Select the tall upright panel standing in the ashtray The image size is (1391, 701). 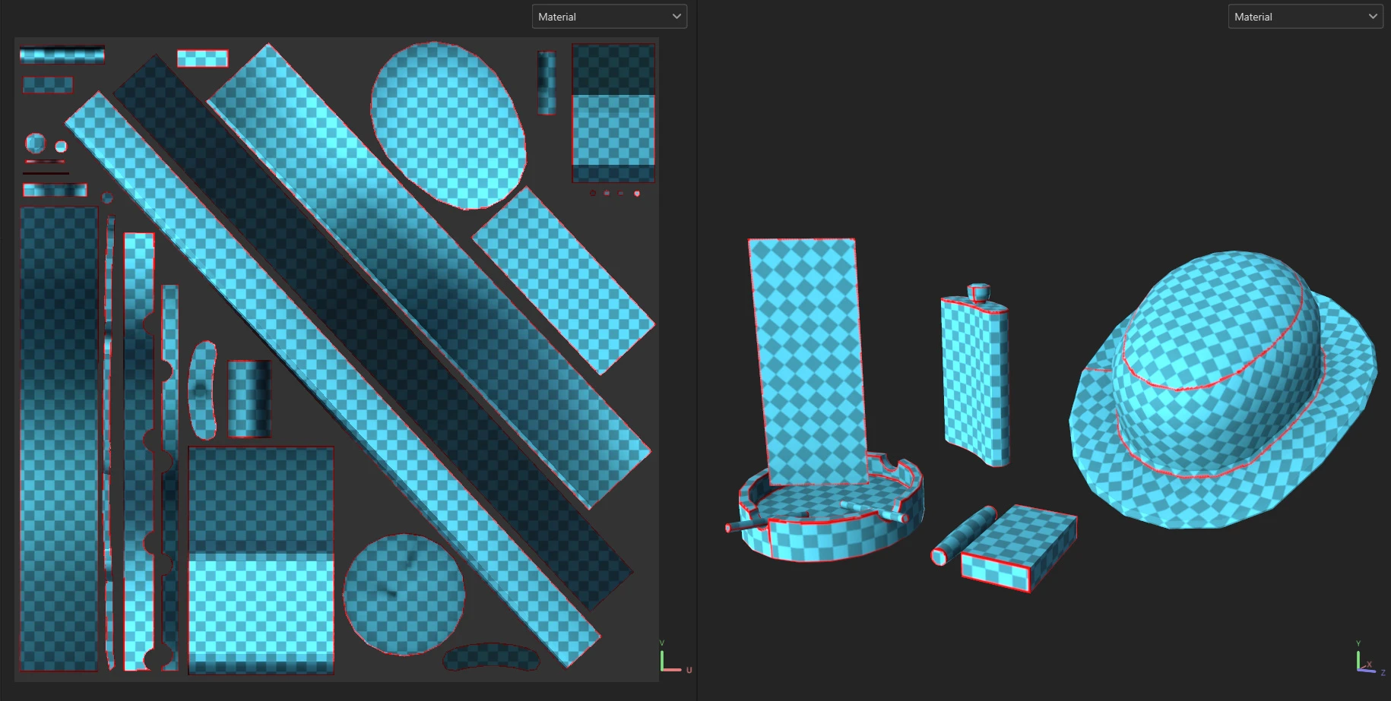click(807, 357)
